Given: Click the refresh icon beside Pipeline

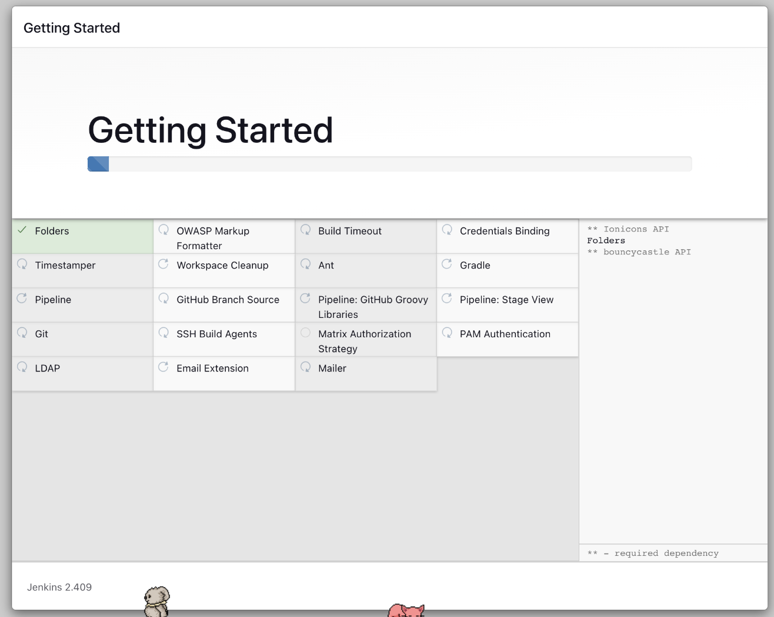Looking at the screenshot, I should coord(22,299).
